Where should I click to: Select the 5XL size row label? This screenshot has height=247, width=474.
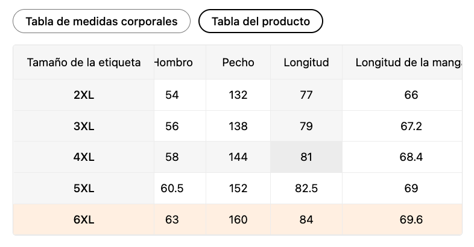point(84,189)
